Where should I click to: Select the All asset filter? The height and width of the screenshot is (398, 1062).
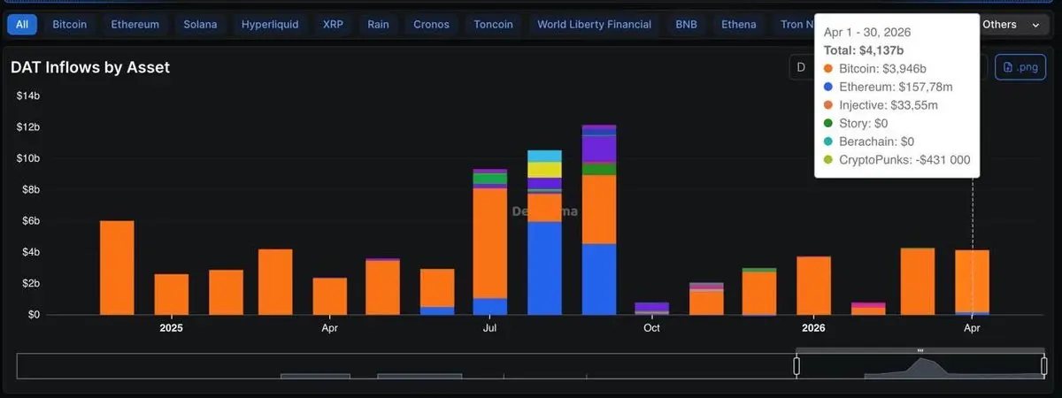click(21, 25)
